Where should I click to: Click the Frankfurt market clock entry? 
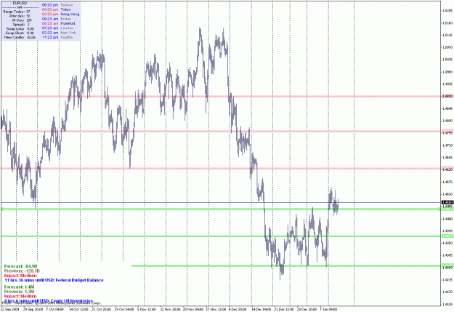59,23
